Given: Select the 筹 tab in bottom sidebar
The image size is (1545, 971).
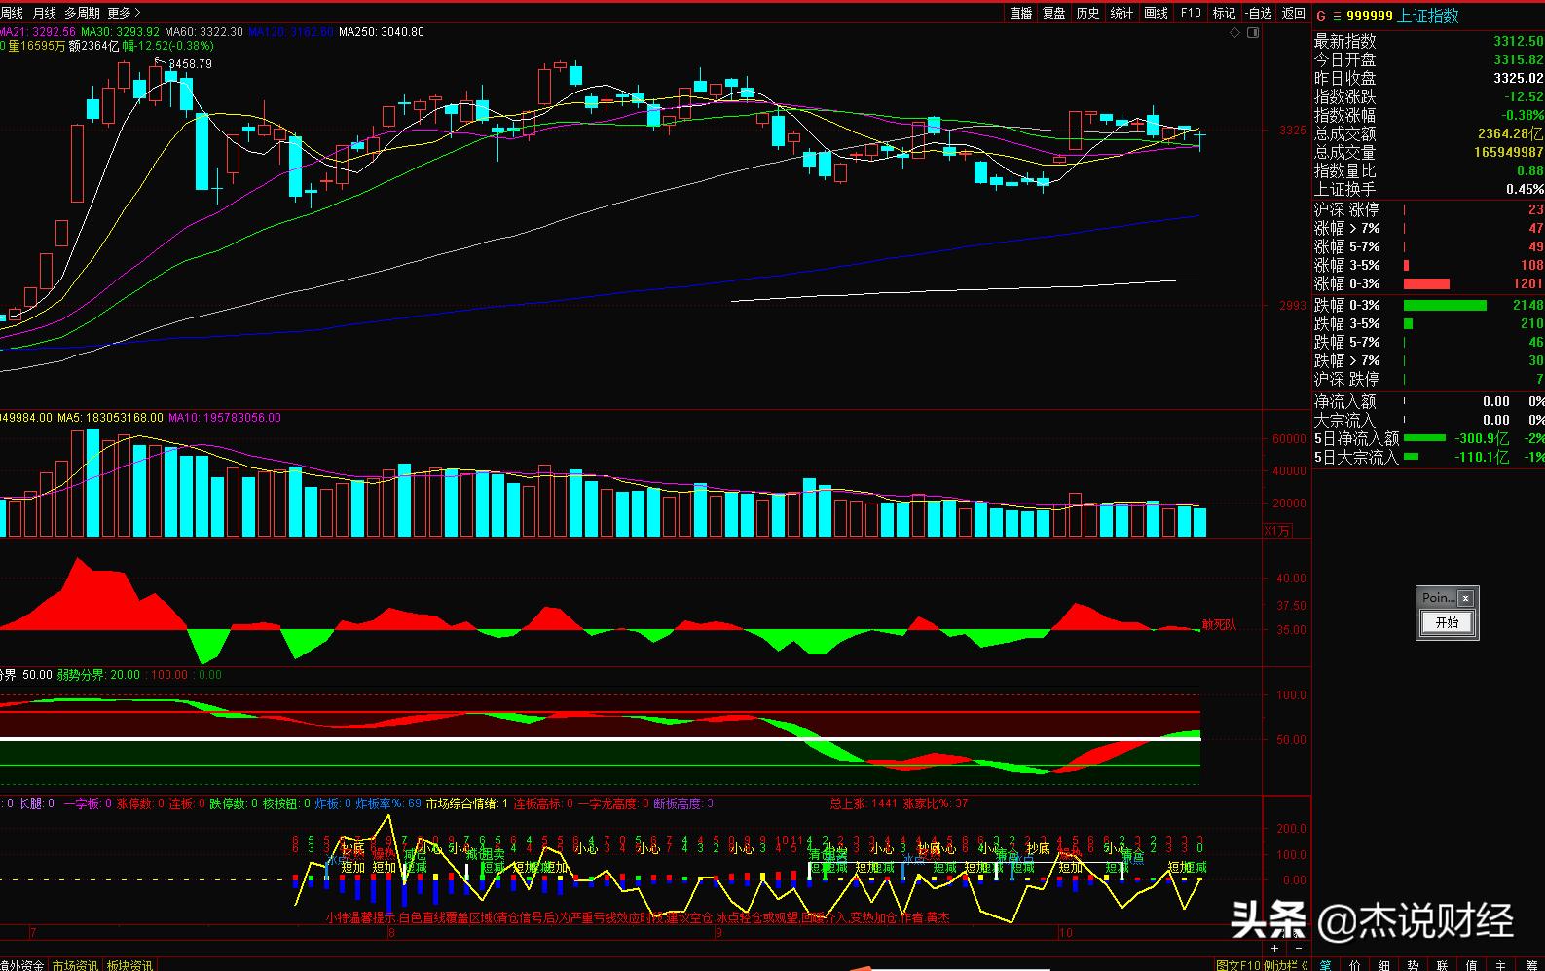Looking at the screenshot, I should [x=1530, y=964].
